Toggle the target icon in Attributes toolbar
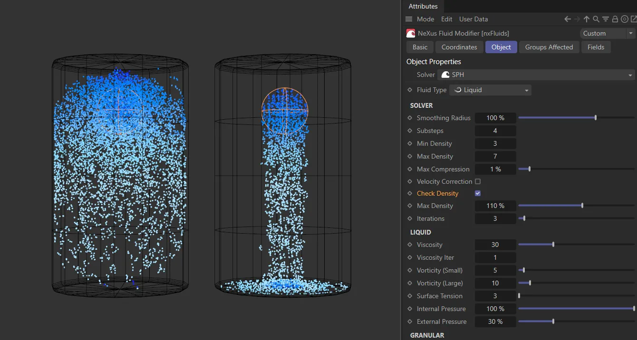The width and height of the screenshot is (637, 340). (624, 19)
